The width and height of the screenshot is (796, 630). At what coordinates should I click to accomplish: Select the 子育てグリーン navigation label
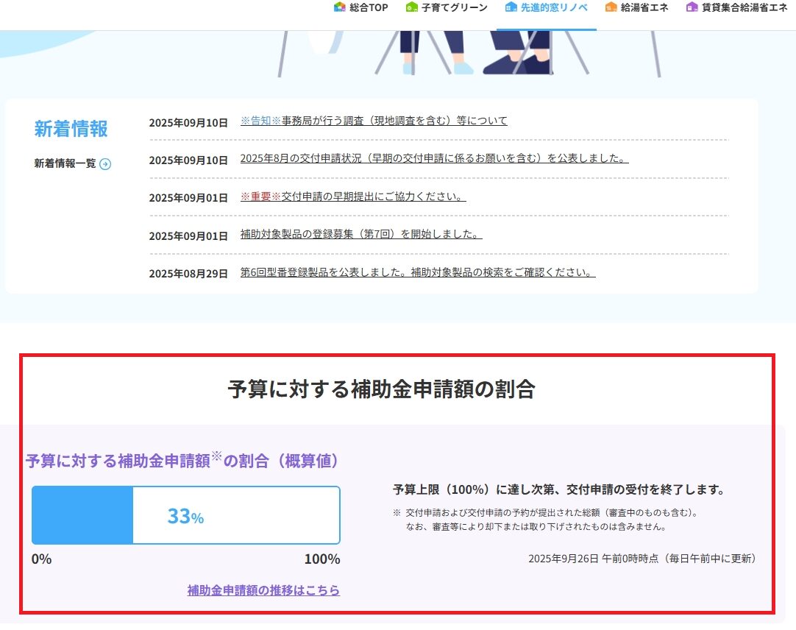click(454, 7)
